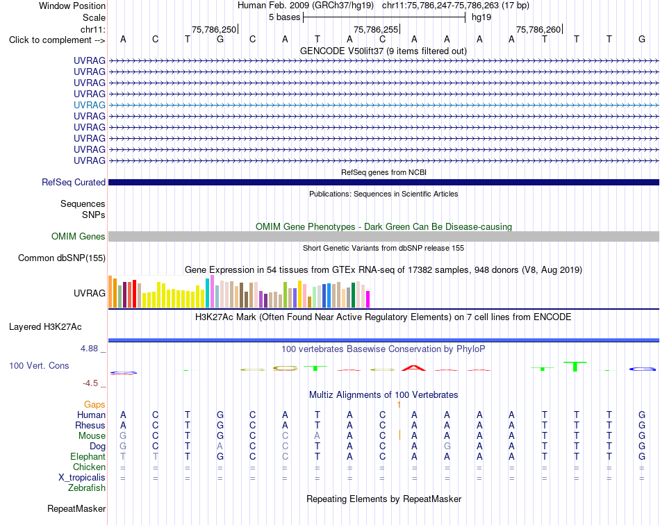Click the dark blue RefSeq Curated bar
The width and height of the screenshot is (660, 525).
click(x=383, y=182)
